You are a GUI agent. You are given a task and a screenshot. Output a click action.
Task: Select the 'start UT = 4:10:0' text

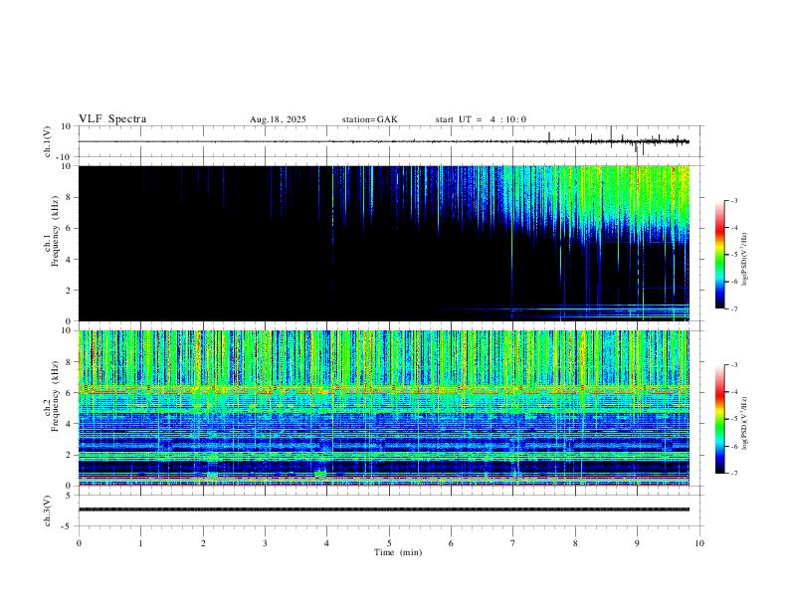pyautogui.click(x=481, y=119)
